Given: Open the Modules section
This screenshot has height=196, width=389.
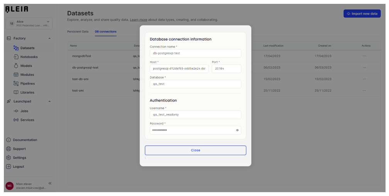Looking at the screenshot, I should (x=27, y=75).
